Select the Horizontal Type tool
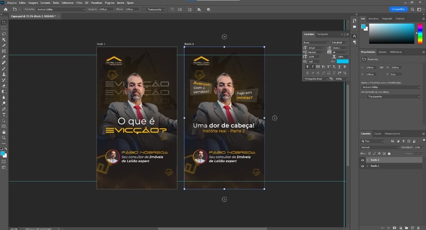The image size is (426, 230). [4, 115]
